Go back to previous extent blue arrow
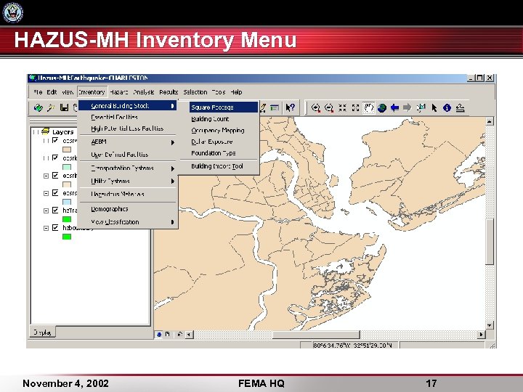 point(394,107)
